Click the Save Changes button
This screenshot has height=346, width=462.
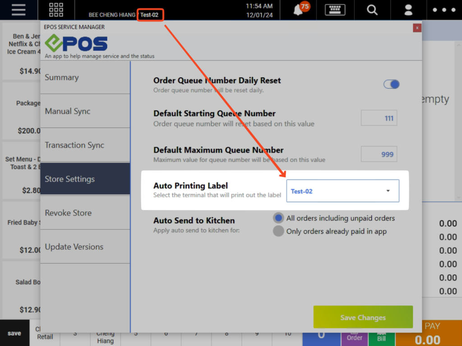pyautogui.click(x=363, y=317)
